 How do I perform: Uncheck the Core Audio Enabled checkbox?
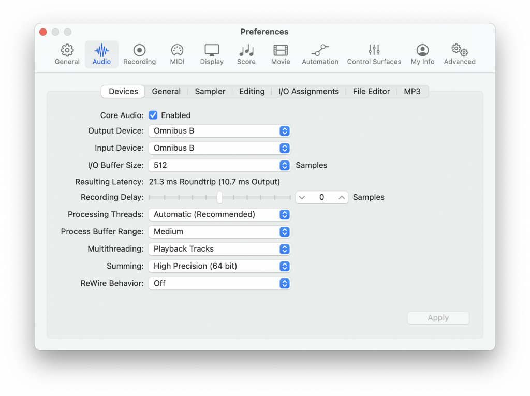click(x=153, y=115)
